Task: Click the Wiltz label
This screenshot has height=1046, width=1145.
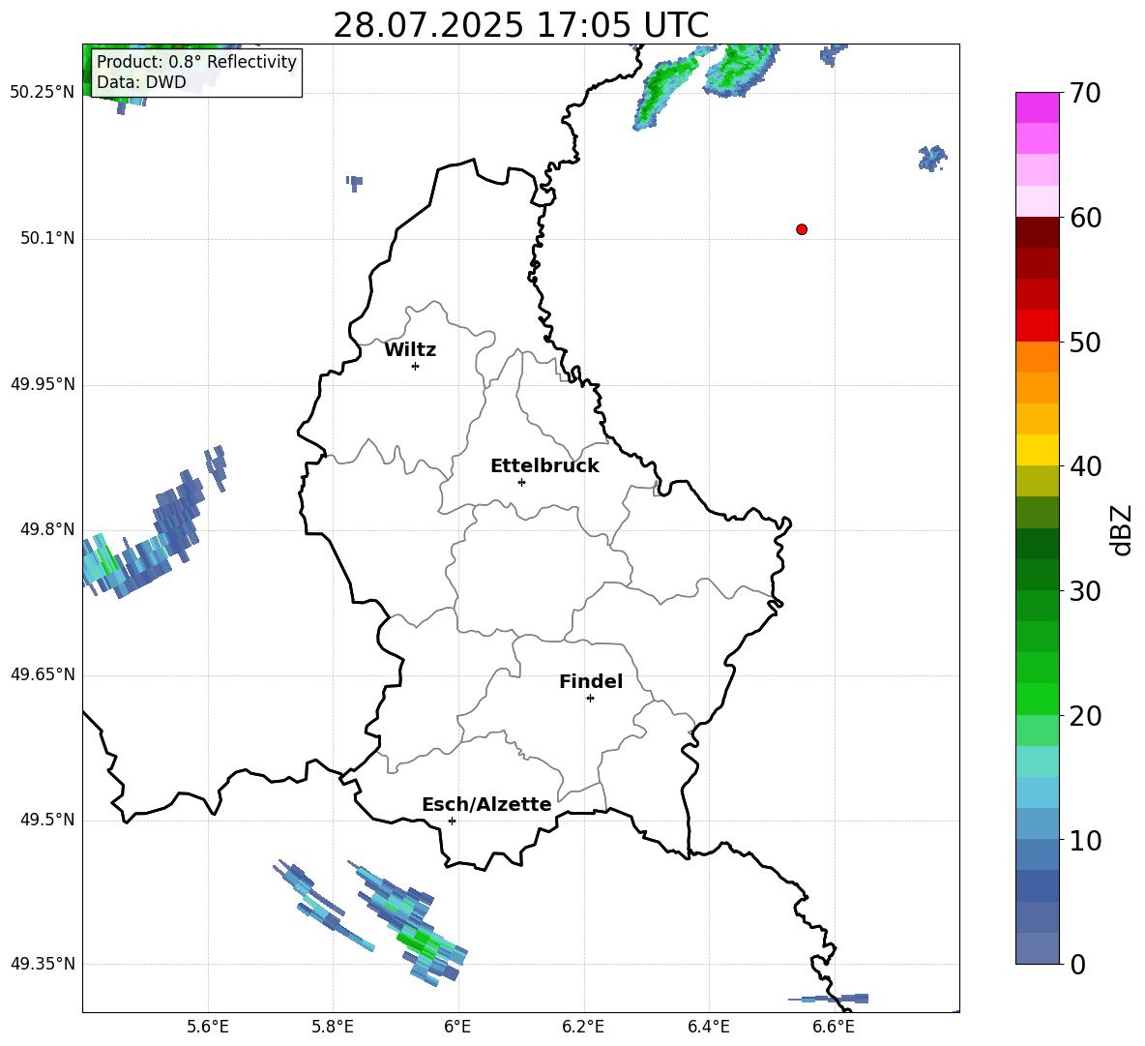Action: pos(410,350)
